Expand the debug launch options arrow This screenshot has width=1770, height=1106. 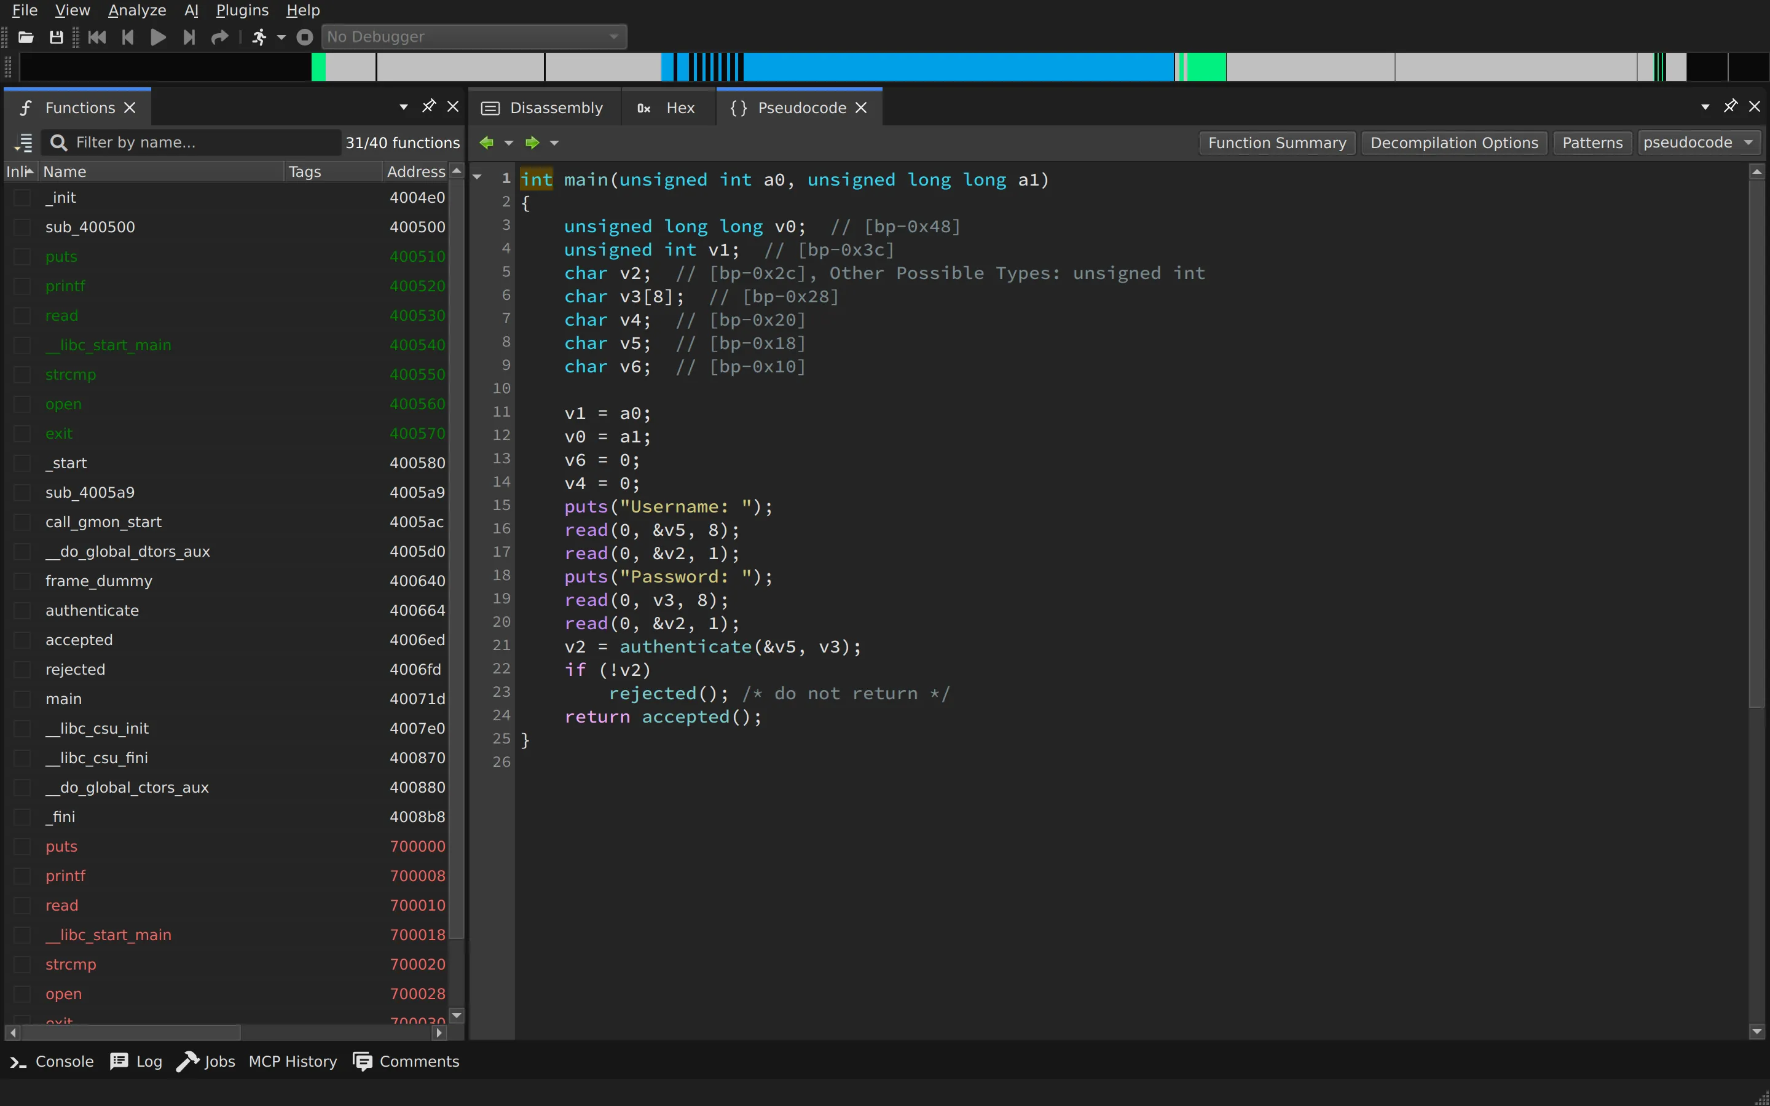point(281,37)
